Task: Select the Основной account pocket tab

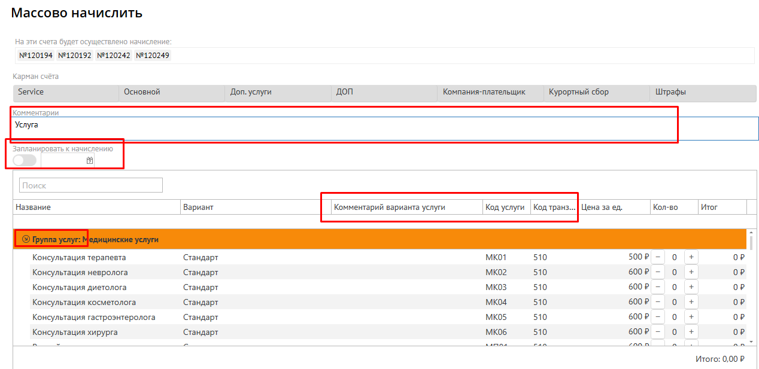Action: click(142, 92)
